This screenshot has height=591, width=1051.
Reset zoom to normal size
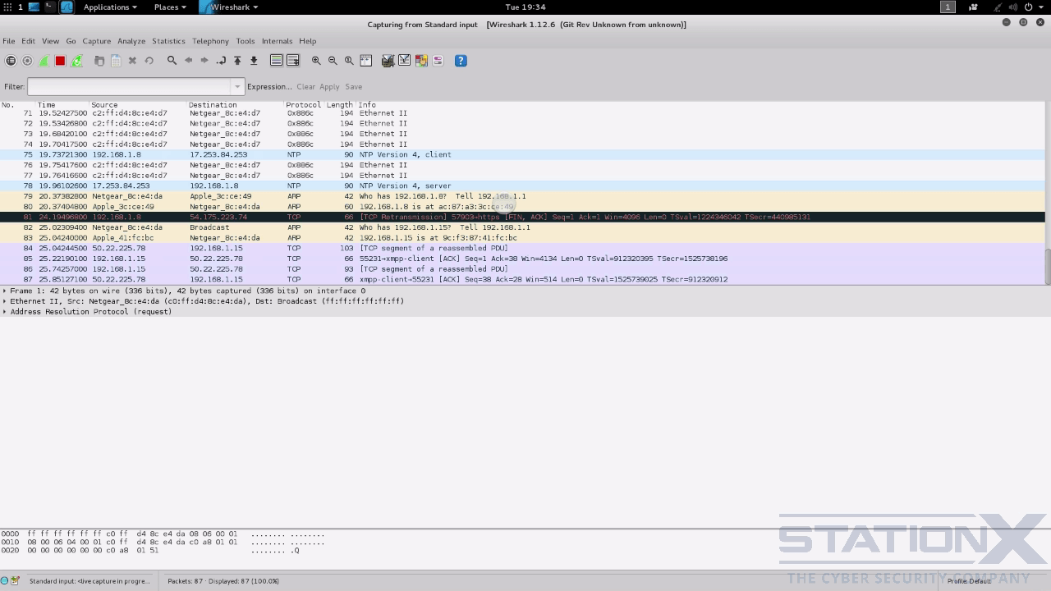point(349,61)
